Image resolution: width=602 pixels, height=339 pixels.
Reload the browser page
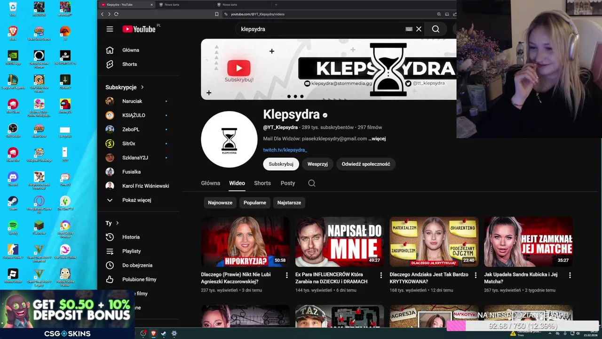pyautogui.click(x=116, y=14)
